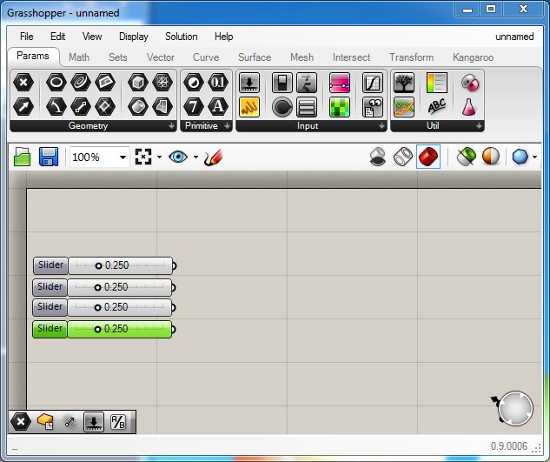The width and height of the screenshot is (550, 462).
Task: Expand the Util panel
Action: pos(479,126)
